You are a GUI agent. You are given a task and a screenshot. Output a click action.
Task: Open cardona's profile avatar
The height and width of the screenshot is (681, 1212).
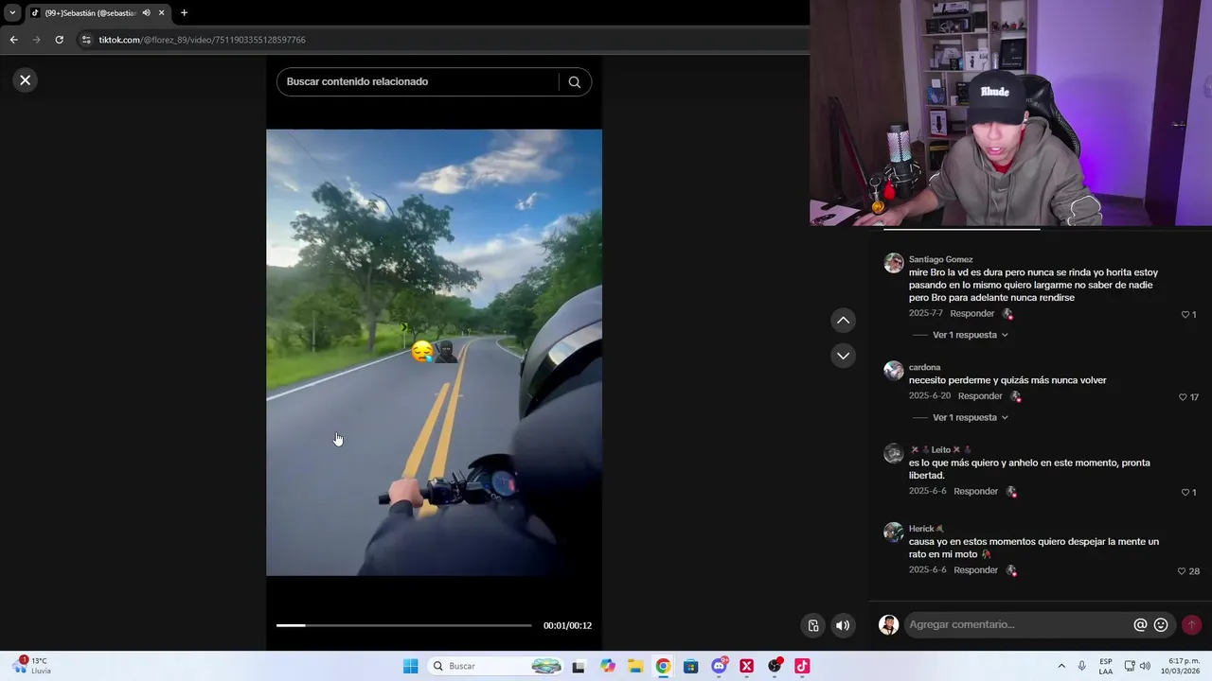pos(894,371)
